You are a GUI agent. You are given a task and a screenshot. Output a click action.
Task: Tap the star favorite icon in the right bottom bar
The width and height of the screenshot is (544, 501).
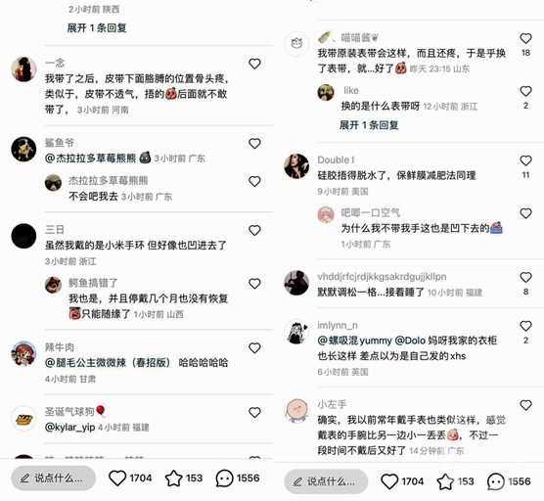click(445, 481)
